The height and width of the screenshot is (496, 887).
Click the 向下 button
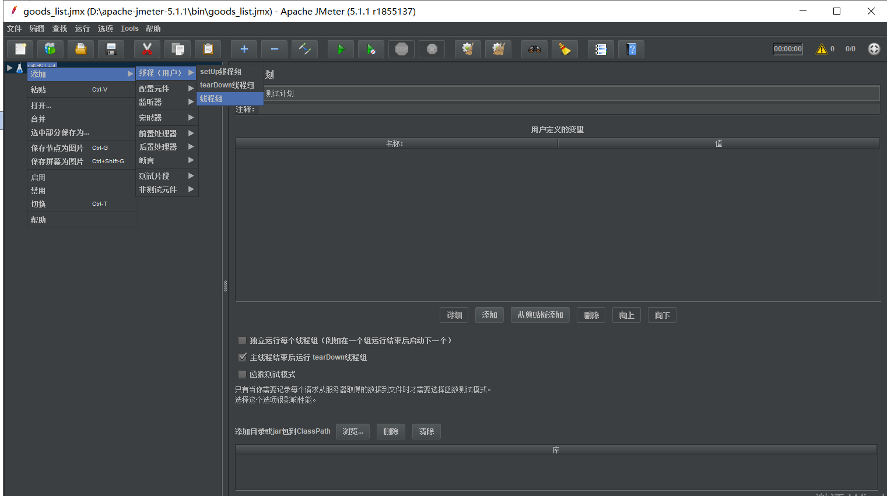tap(662, 315)
